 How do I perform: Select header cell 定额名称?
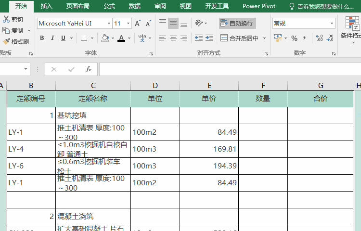[93, 99]
